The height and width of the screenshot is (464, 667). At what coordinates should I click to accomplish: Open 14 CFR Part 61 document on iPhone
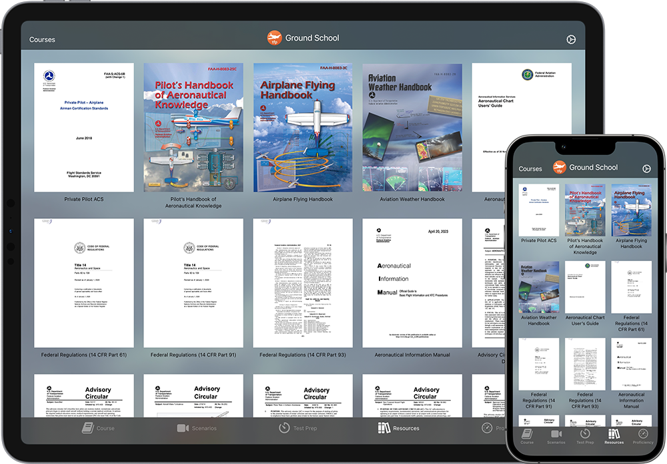631,287
